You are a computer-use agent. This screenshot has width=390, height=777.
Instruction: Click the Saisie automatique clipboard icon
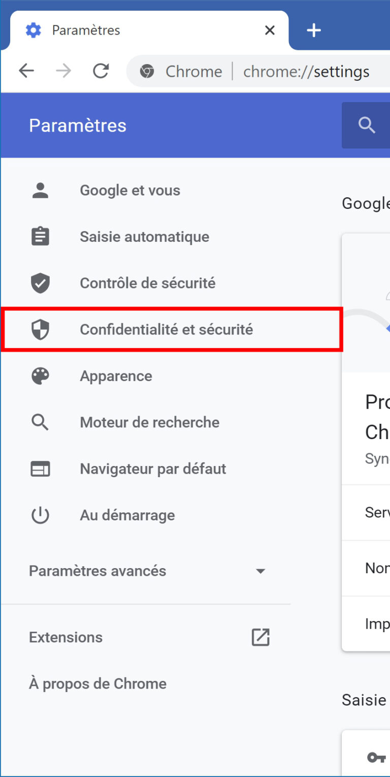(x=40, y=237)
